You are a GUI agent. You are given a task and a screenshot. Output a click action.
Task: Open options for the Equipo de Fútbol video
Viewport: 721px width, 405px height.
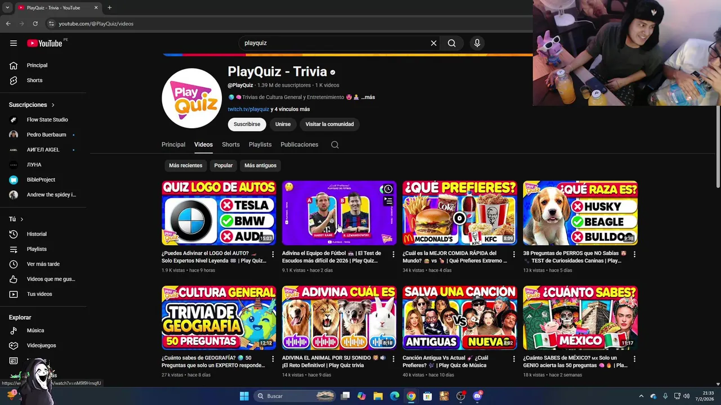pyautogui.click(x=394, y=254)
